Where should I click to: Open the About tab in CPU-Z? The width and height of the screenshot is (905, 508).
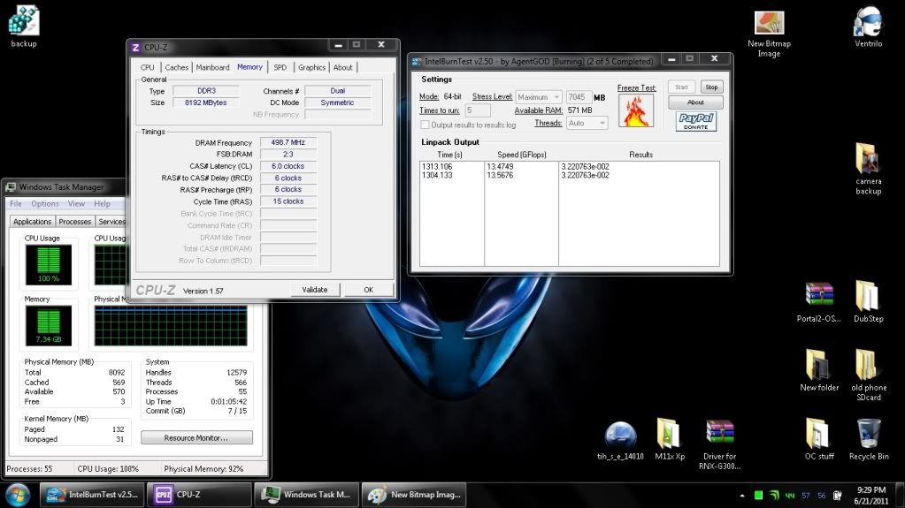click(x=343, y=67)
